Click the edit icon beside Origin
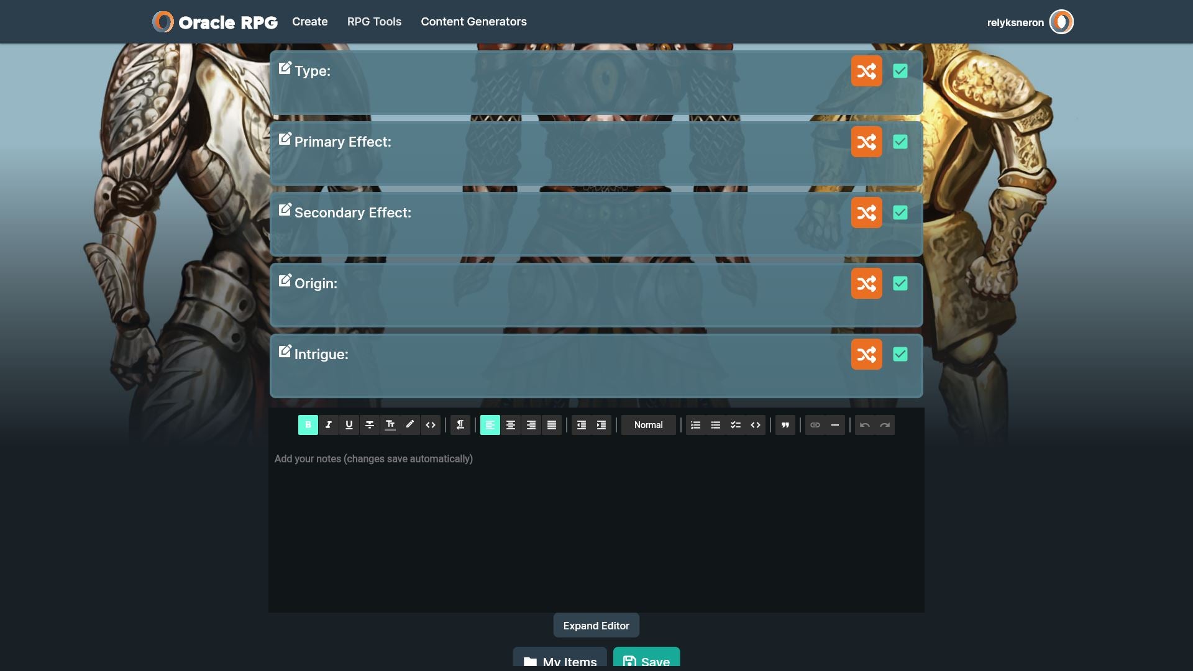Image resolution: width=1193 pixels, height=671 pixels. 285,281
